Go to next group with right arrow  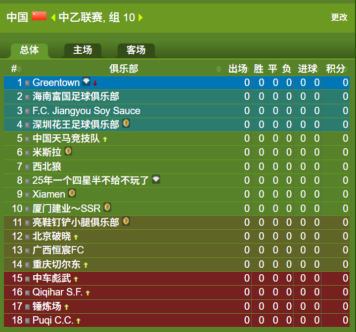click(x=140, y=17)
